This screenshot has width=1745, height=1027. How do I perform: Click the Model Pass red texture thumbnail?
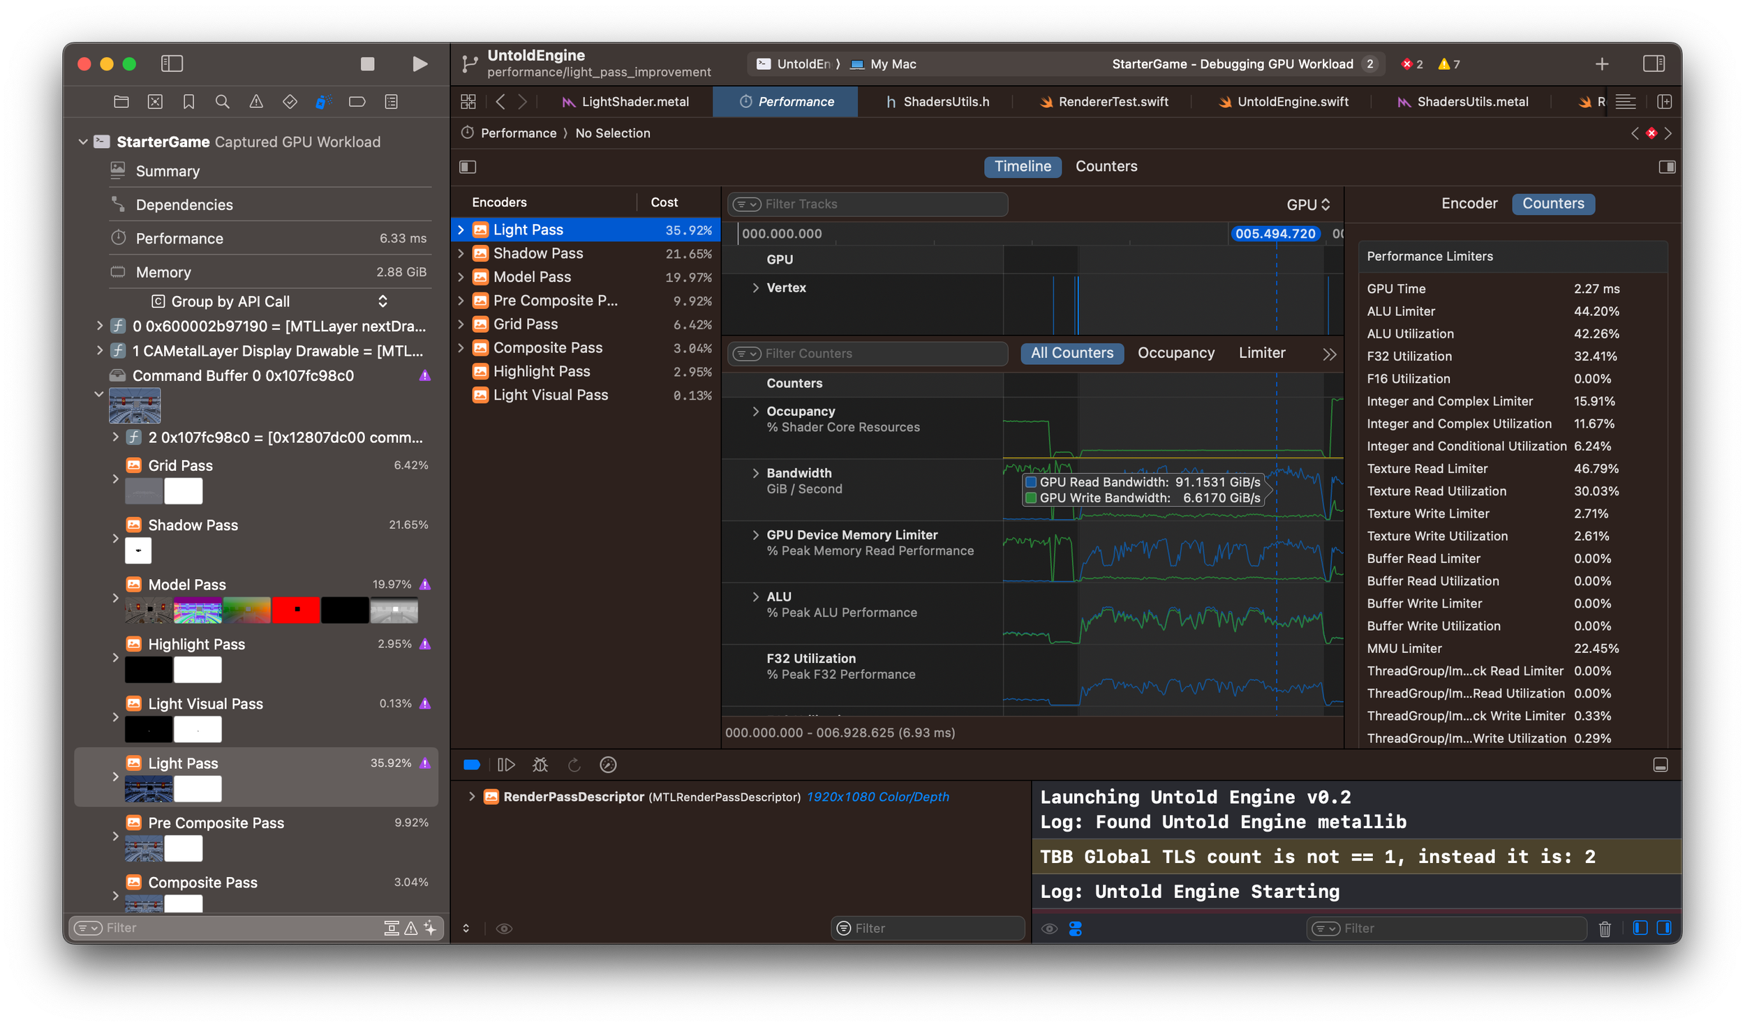296,610
